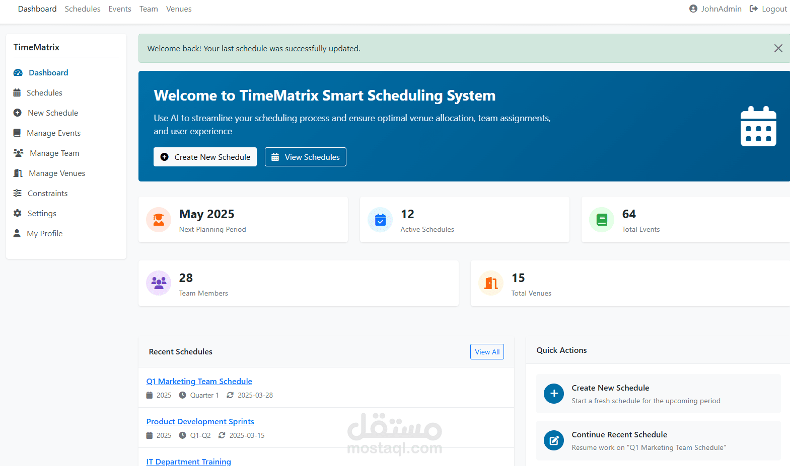Click the refresh icon beside 2025-03-28

230,395
